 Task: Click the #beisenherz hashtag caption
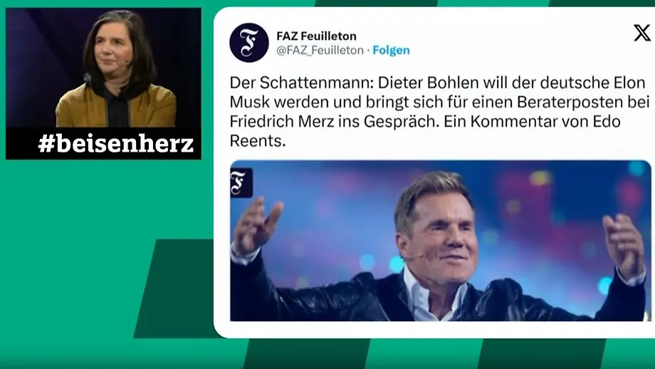tap(116, 144)
